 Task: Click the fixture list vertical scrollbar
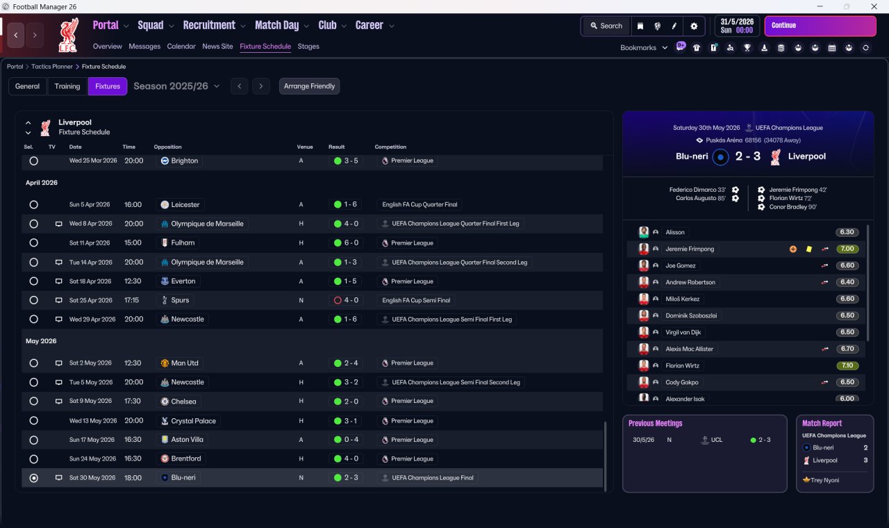point(606,456)
